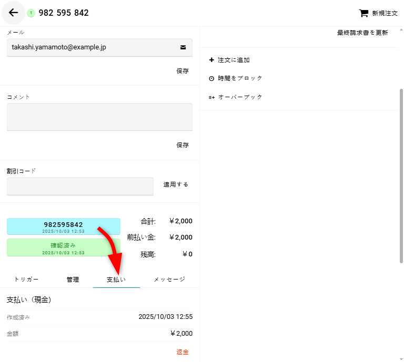Click the overbook list-plus icon

[x=211, y=97]
